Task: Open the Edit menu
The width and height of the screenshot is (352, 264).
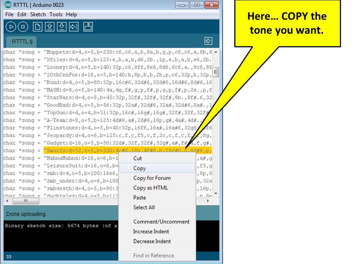Action: click(x=22, y=14)
